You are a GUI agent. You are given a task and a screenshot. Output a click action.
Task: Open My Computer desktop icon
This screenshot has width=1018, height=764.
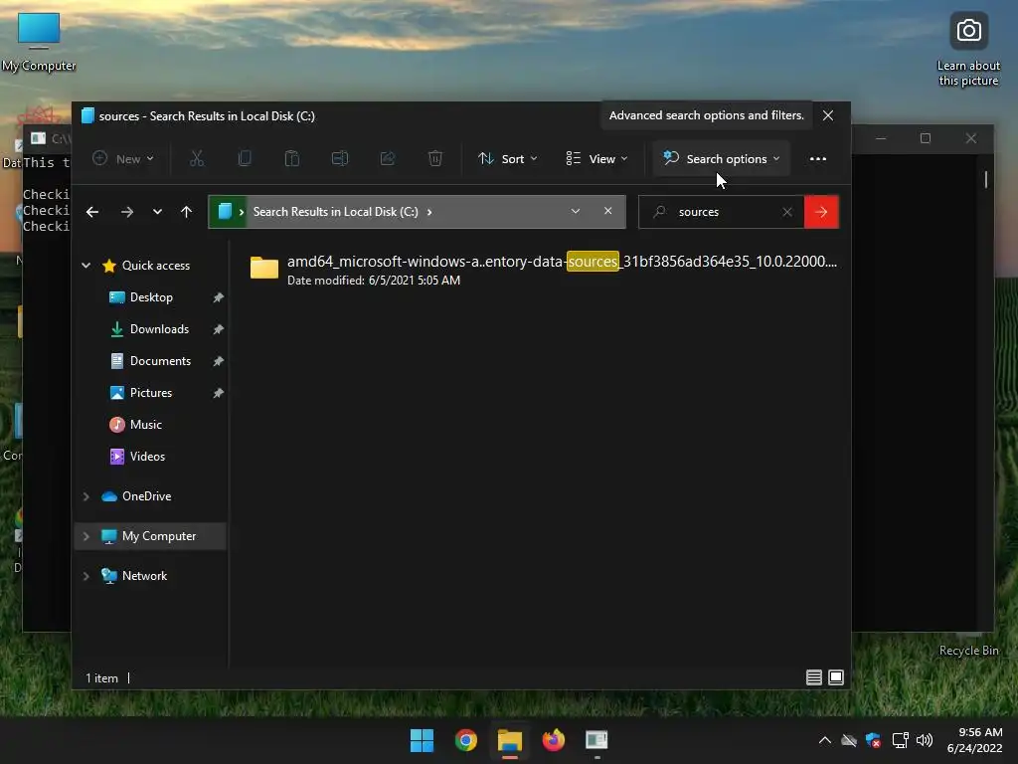coord(39,43)
